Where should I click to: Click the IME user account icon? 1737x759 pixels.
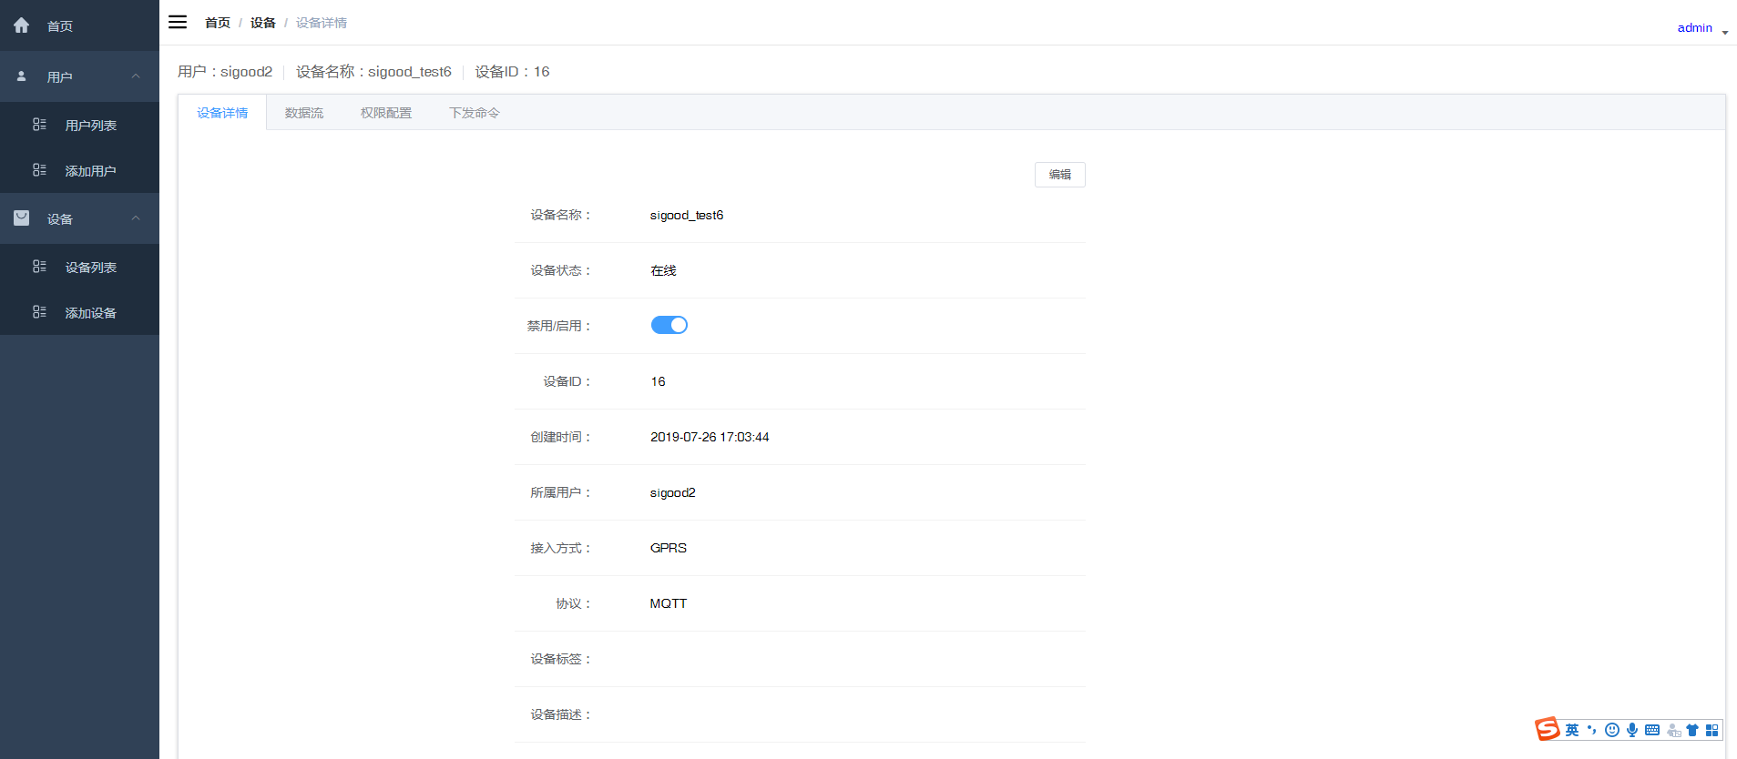(1673, 730)
